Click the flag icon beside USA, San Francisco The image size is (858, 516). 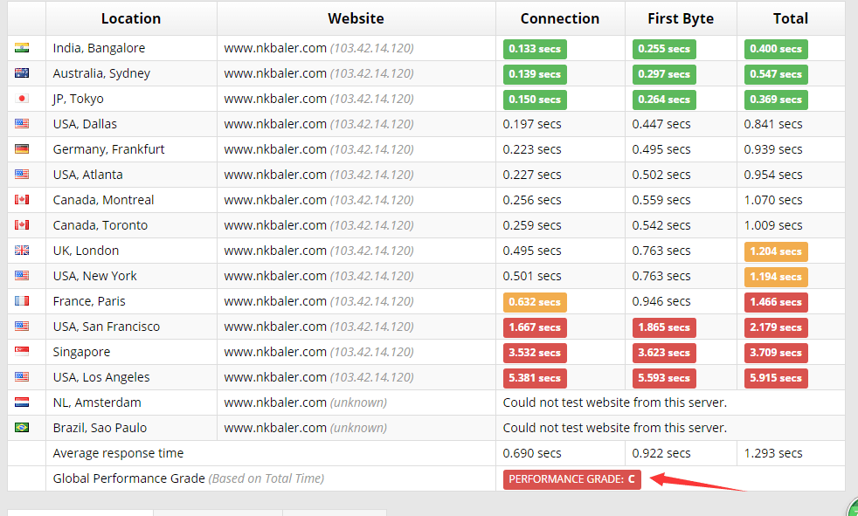pyautogui.click(x=22, y=327)
